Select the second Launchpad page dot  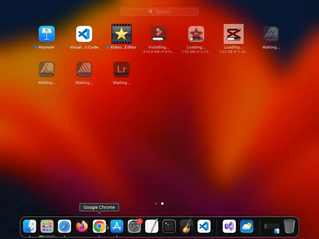(162, 204)
